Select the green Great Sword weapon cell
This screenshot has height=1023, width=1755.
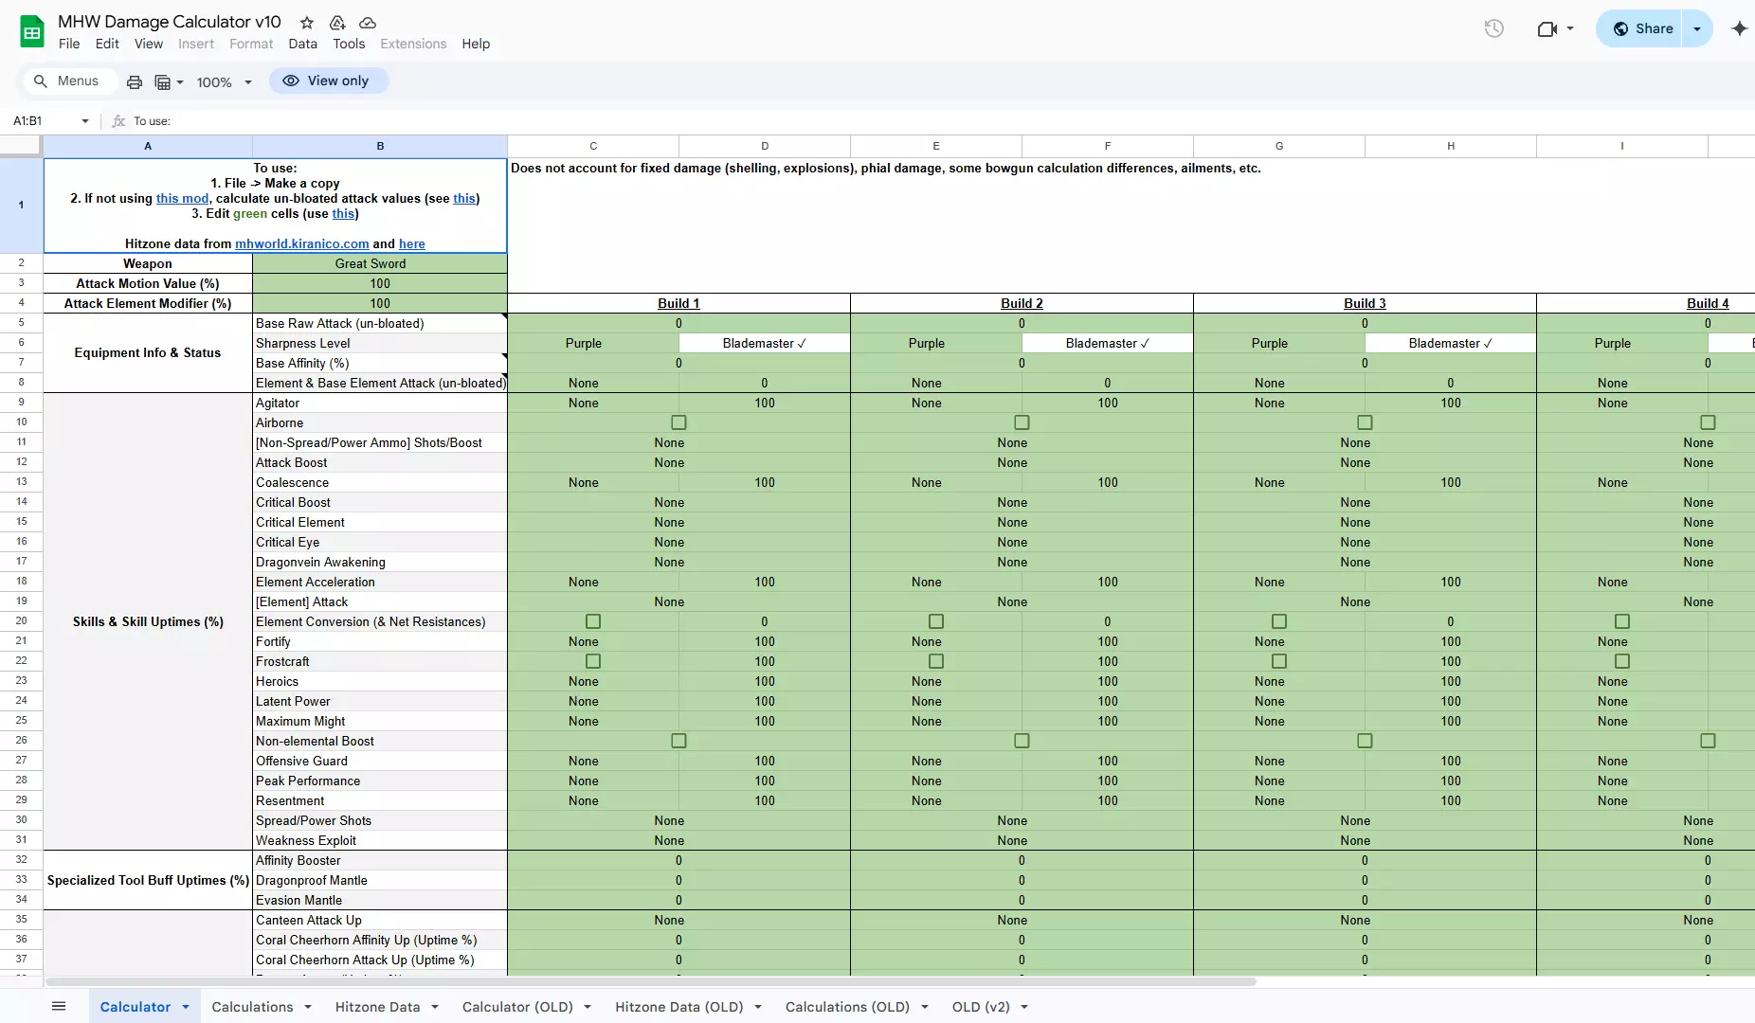[x=379, y=263]
